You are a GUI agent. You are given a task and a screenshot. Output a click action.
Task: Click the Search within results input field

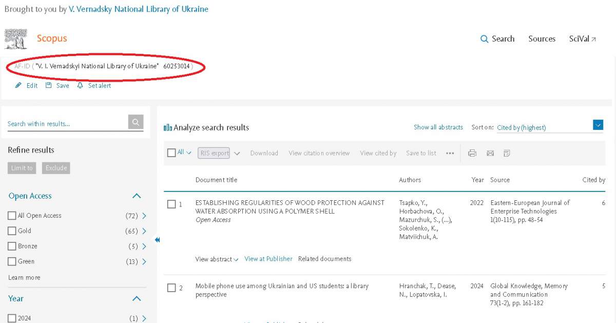(x=67, y=124)
